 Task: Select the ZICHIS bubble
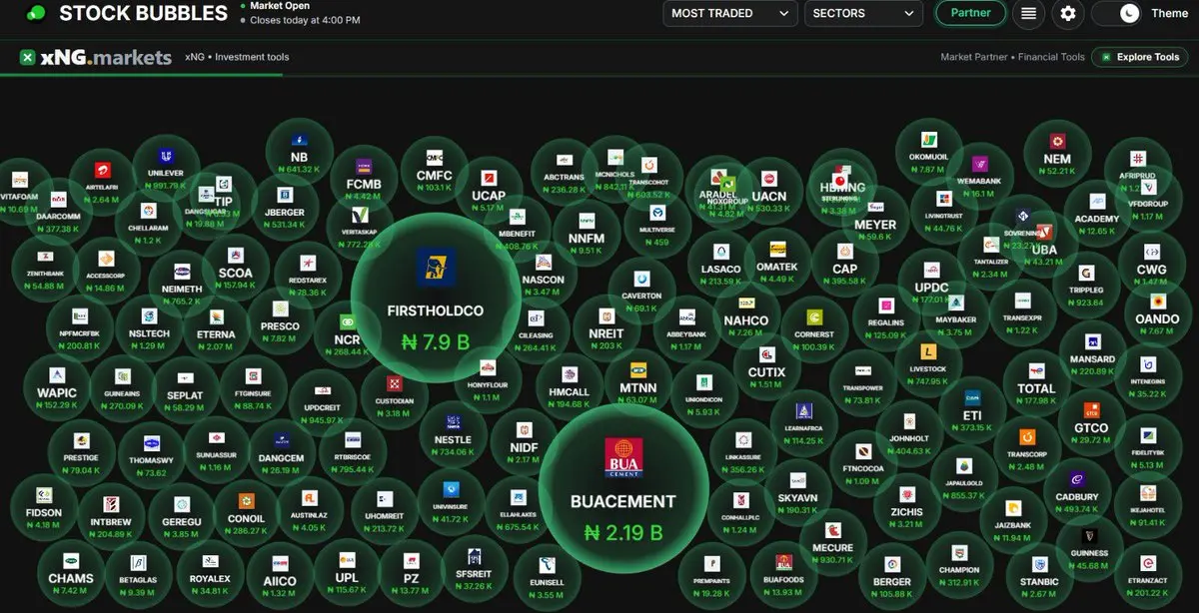click(x=906, y=506)
